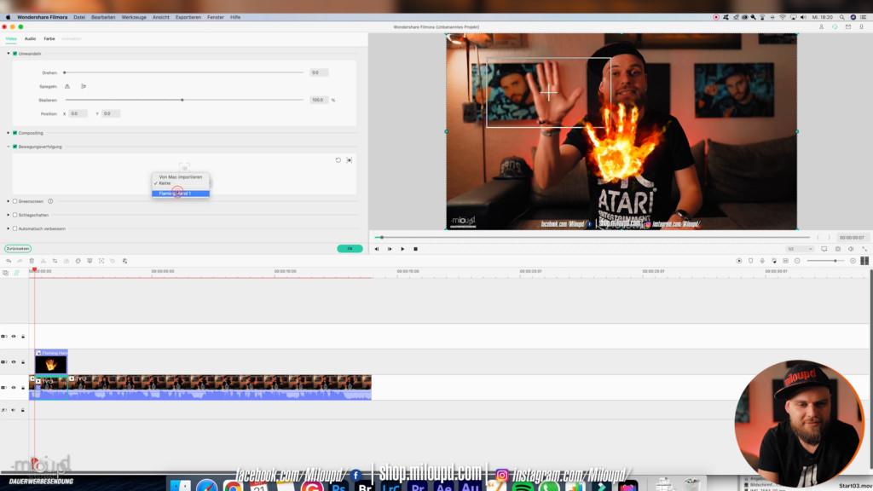Switch to the Audio tab
This screenshot has width=873, height=491.
click(30, 38)
